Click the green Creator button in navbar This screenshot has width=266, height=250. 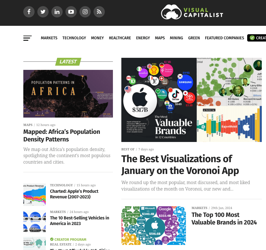tap(257, 38)
